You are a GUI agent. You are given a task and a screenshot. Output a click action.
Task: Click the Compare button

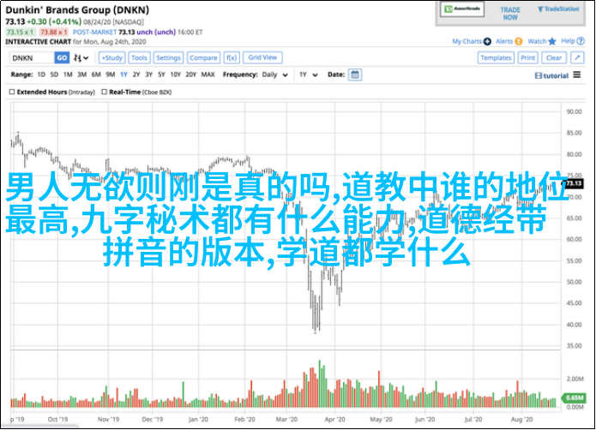203,57
